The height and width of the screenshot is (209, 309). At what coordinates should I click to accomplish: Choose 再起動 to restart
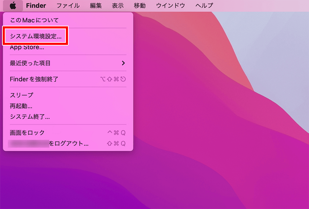(68, 106)
